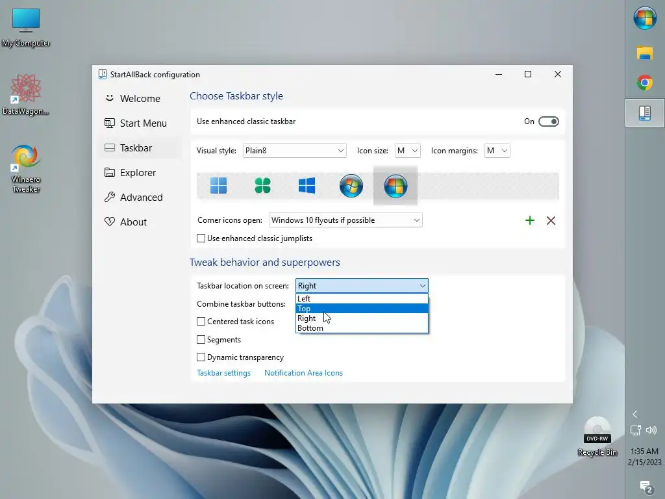Viewport: 665px width, 499px height.
Task: Open Google Chrome from the taskbar
Action: point(645,83)
